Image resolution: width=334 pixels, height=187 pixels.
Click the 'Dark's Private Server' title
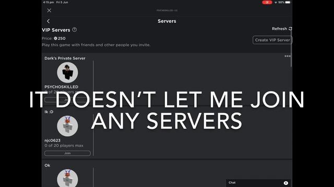65,58
